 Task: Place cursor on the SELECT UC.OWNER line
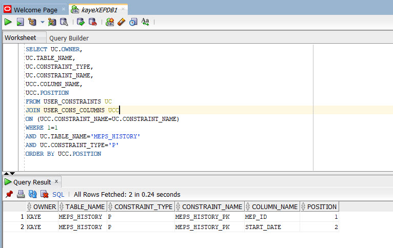54,49
